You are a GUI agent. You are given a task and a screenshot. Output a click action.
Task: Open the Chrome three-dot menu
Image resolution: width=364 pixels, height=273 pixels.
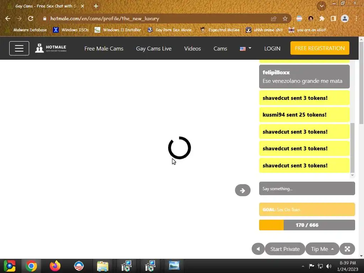(x=356, y=18)
